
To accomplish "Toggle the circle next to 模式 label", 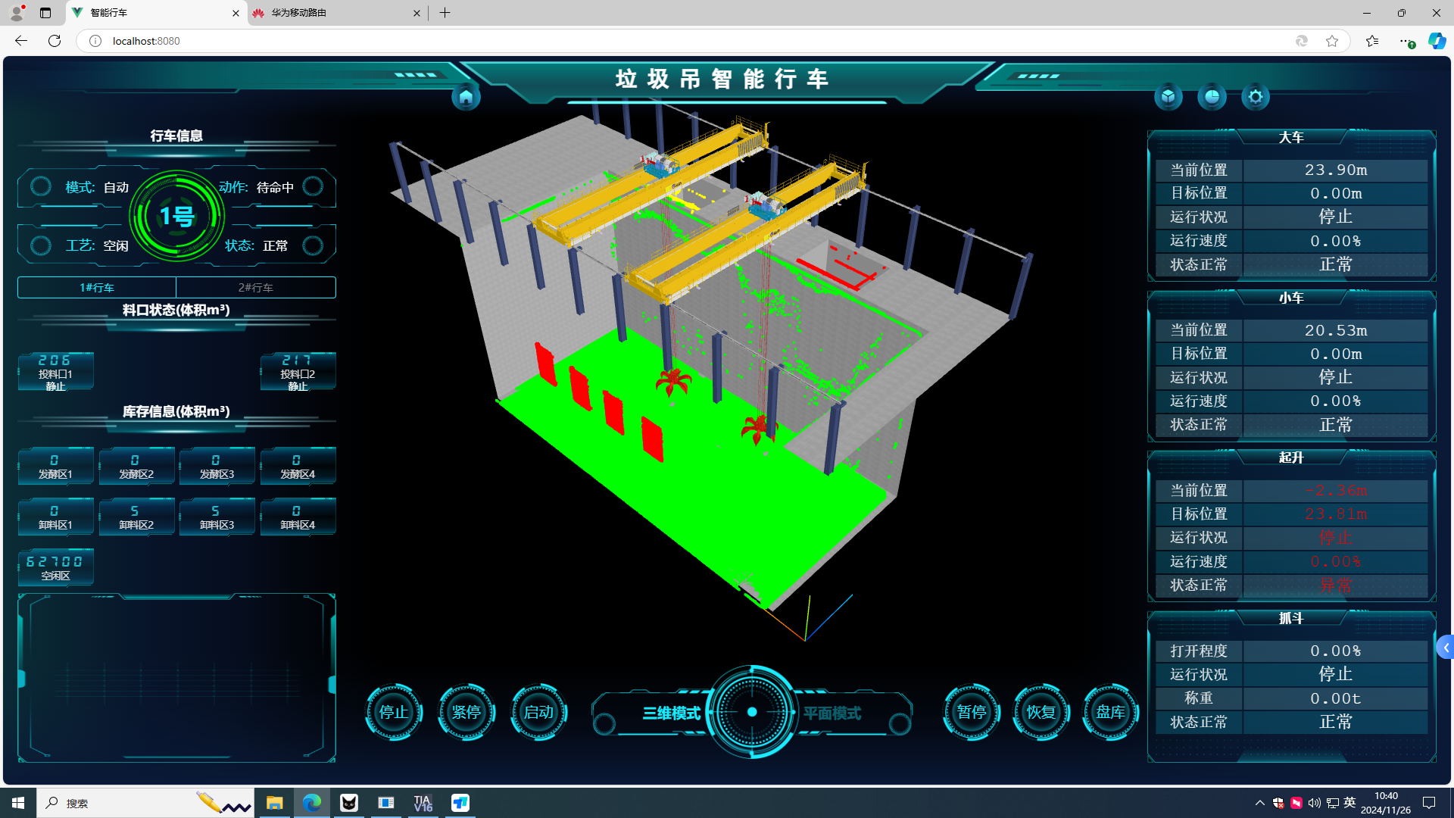I will pos(41,186).
